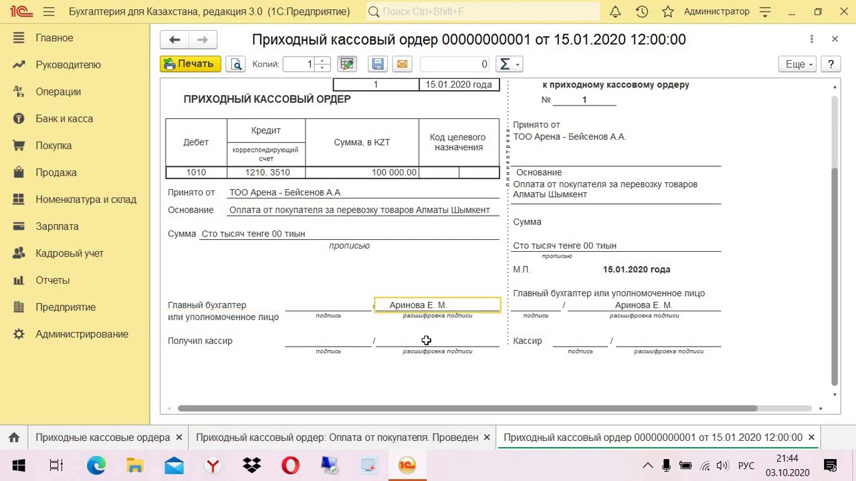Click the 1210, 3510 credit cell
856x481 pixels.
point(266,172)
